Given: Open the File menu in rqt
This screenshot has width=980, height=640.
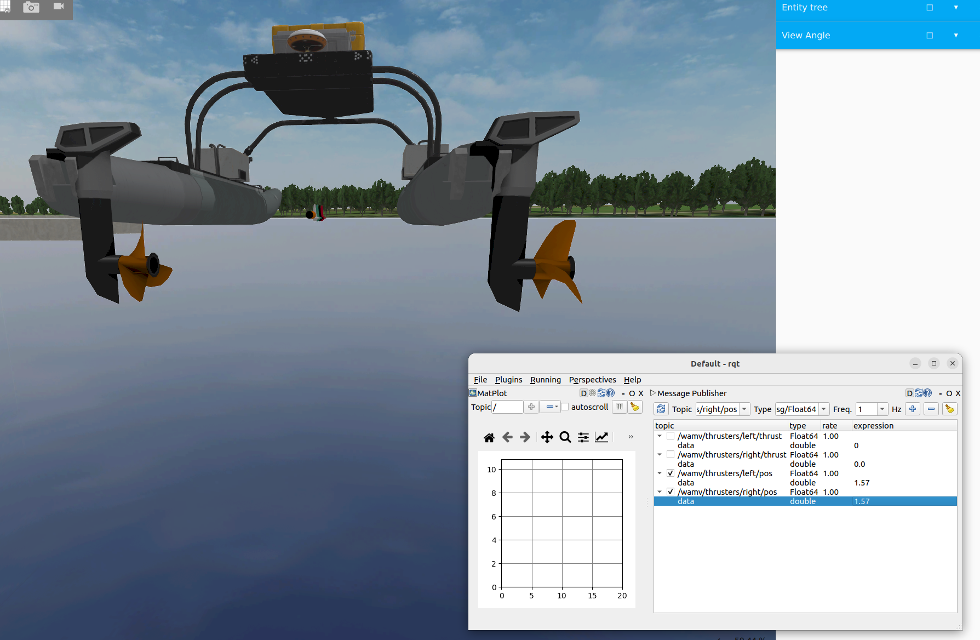Looking at the screenshot, I should click(480, 380).
